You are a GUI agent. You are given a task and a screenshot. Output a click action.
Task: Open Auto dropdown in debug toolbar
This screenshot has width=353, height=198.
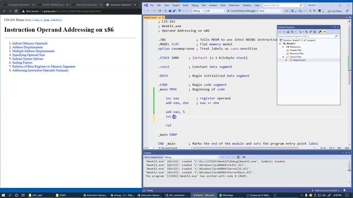[x=271, y=11]
